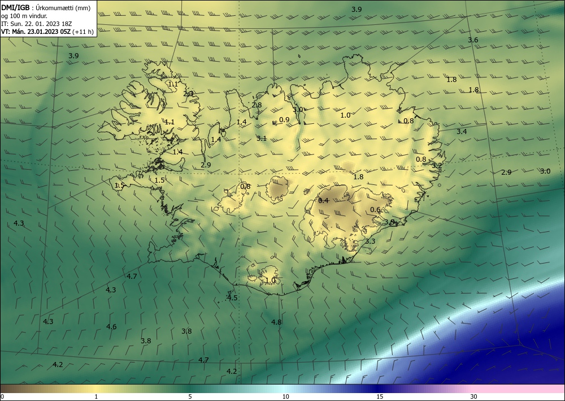Click the 2.8 value on the map

pos(257,105)
